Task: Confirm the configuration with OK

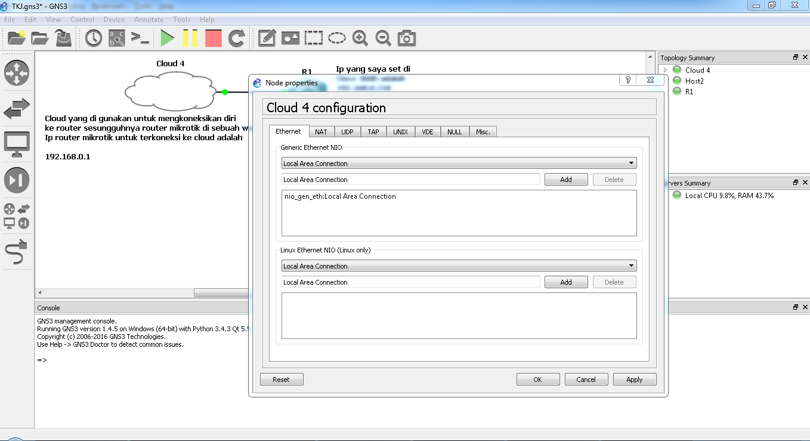Action: (x=538, y=380)
